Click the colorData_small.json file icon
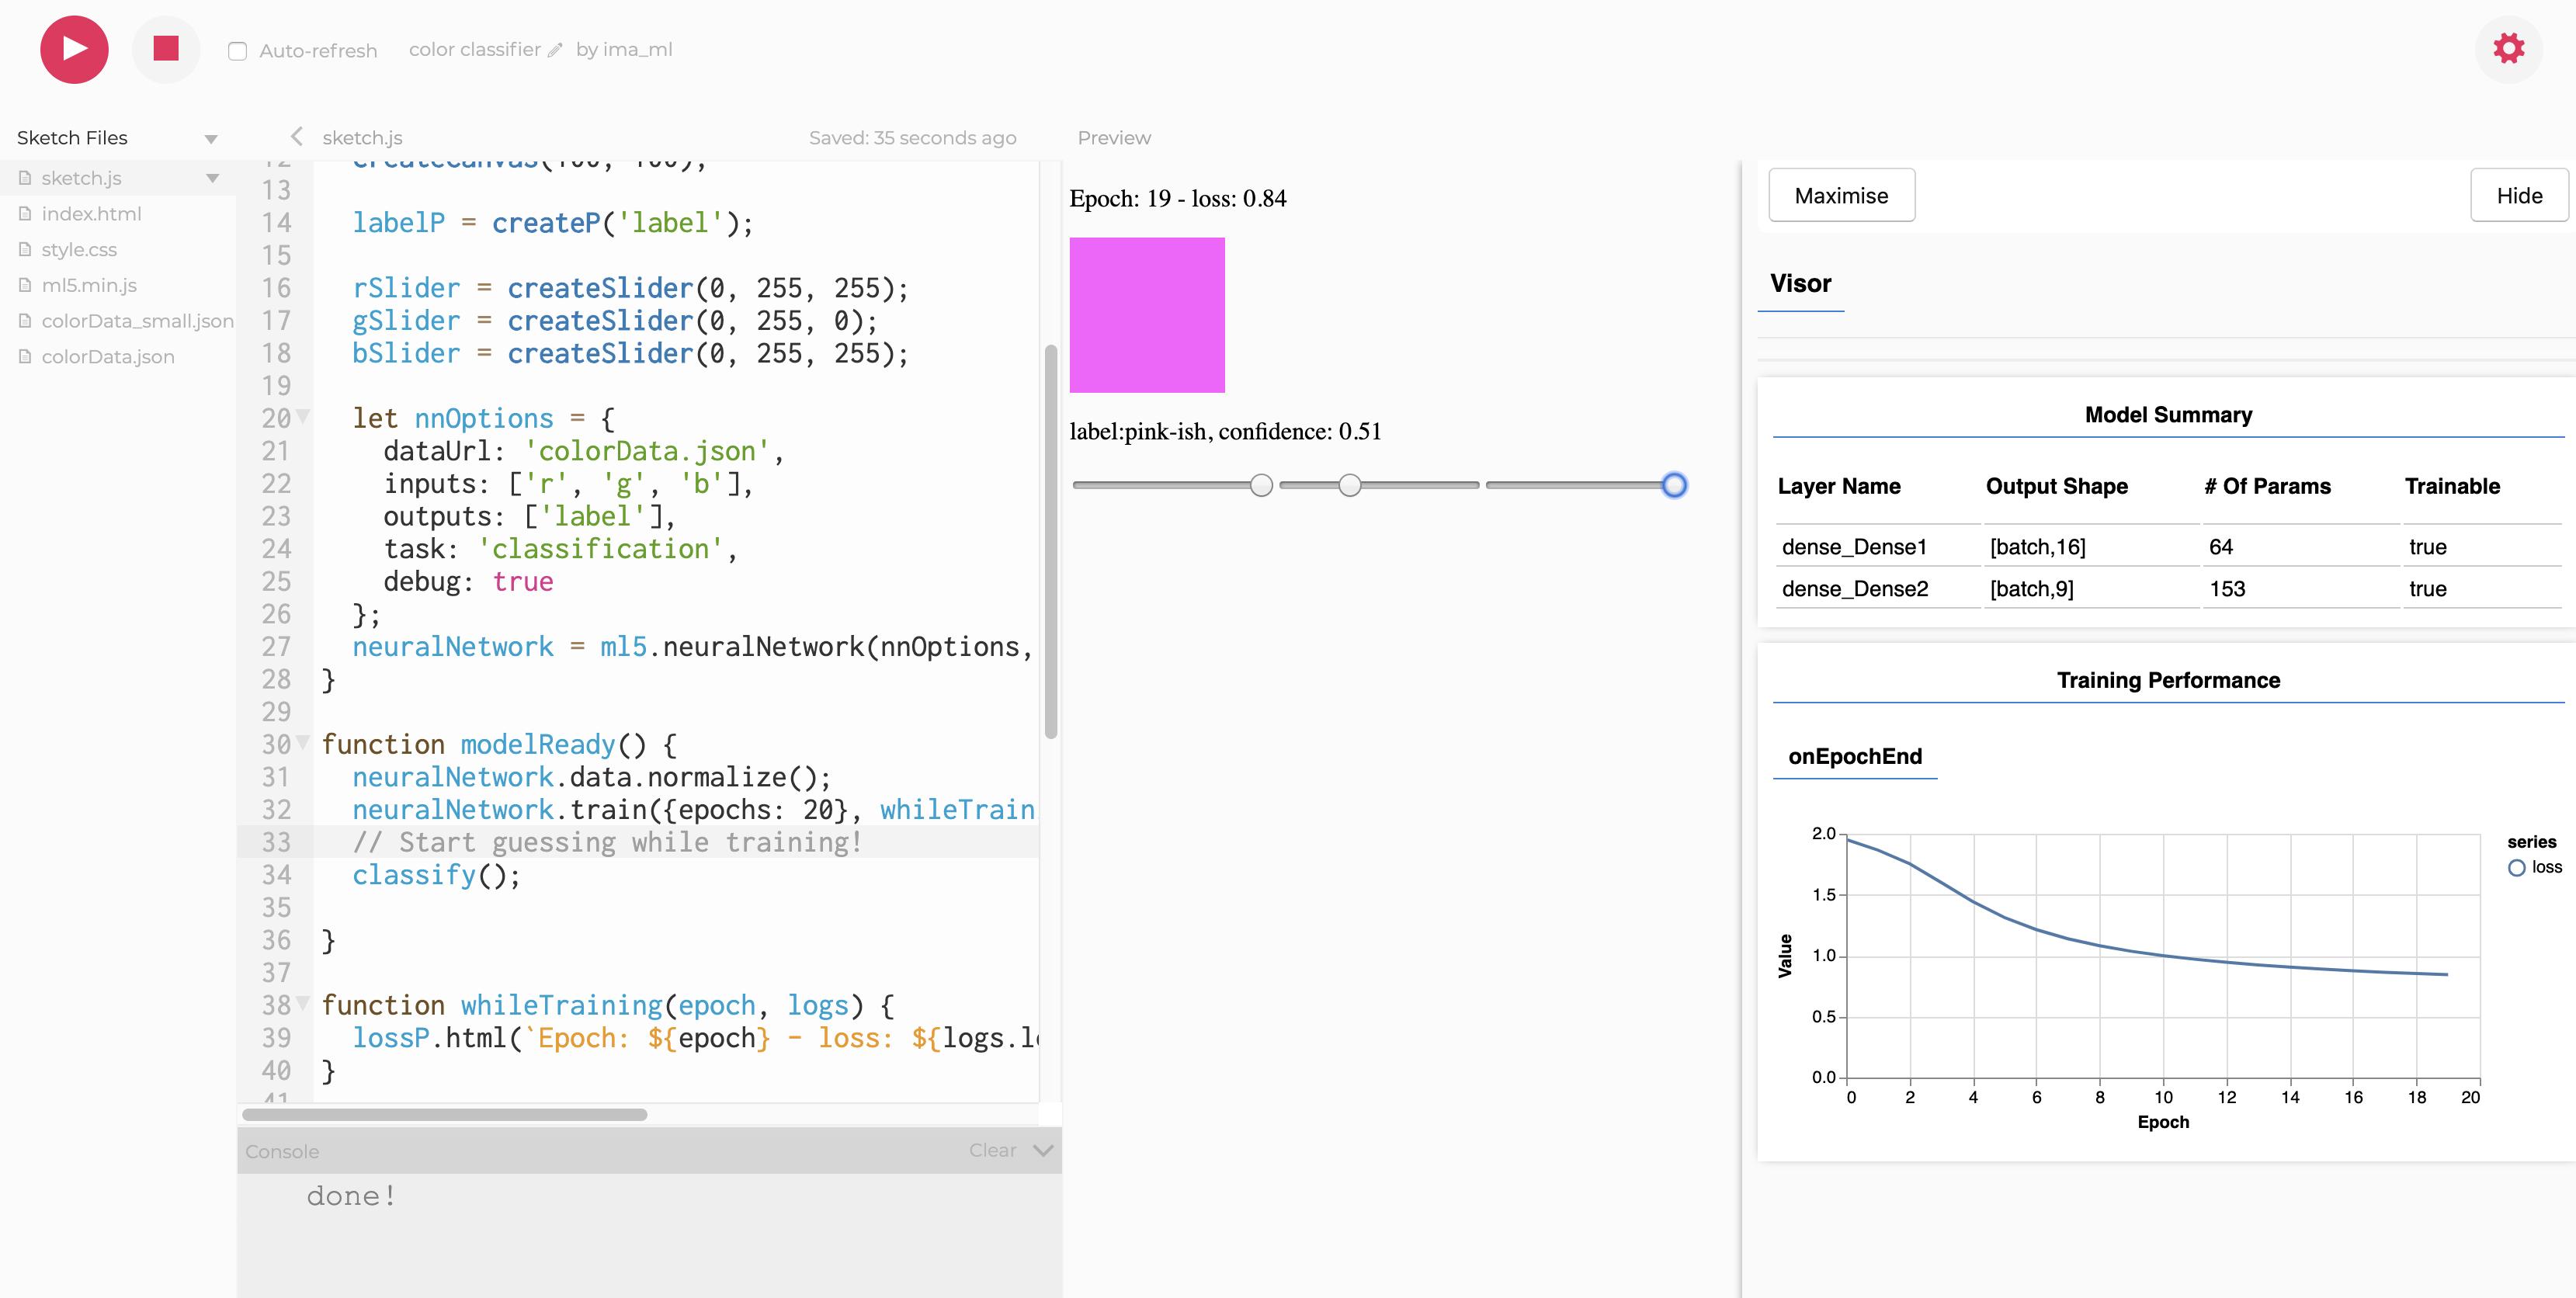This screenshot has width=2576, height=1298. (25, 321)
